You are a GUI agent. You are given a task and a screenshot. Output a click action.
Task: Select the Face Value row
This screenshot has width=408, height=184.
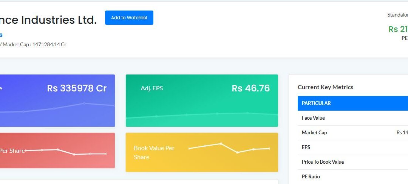click(x=353, y=118)
